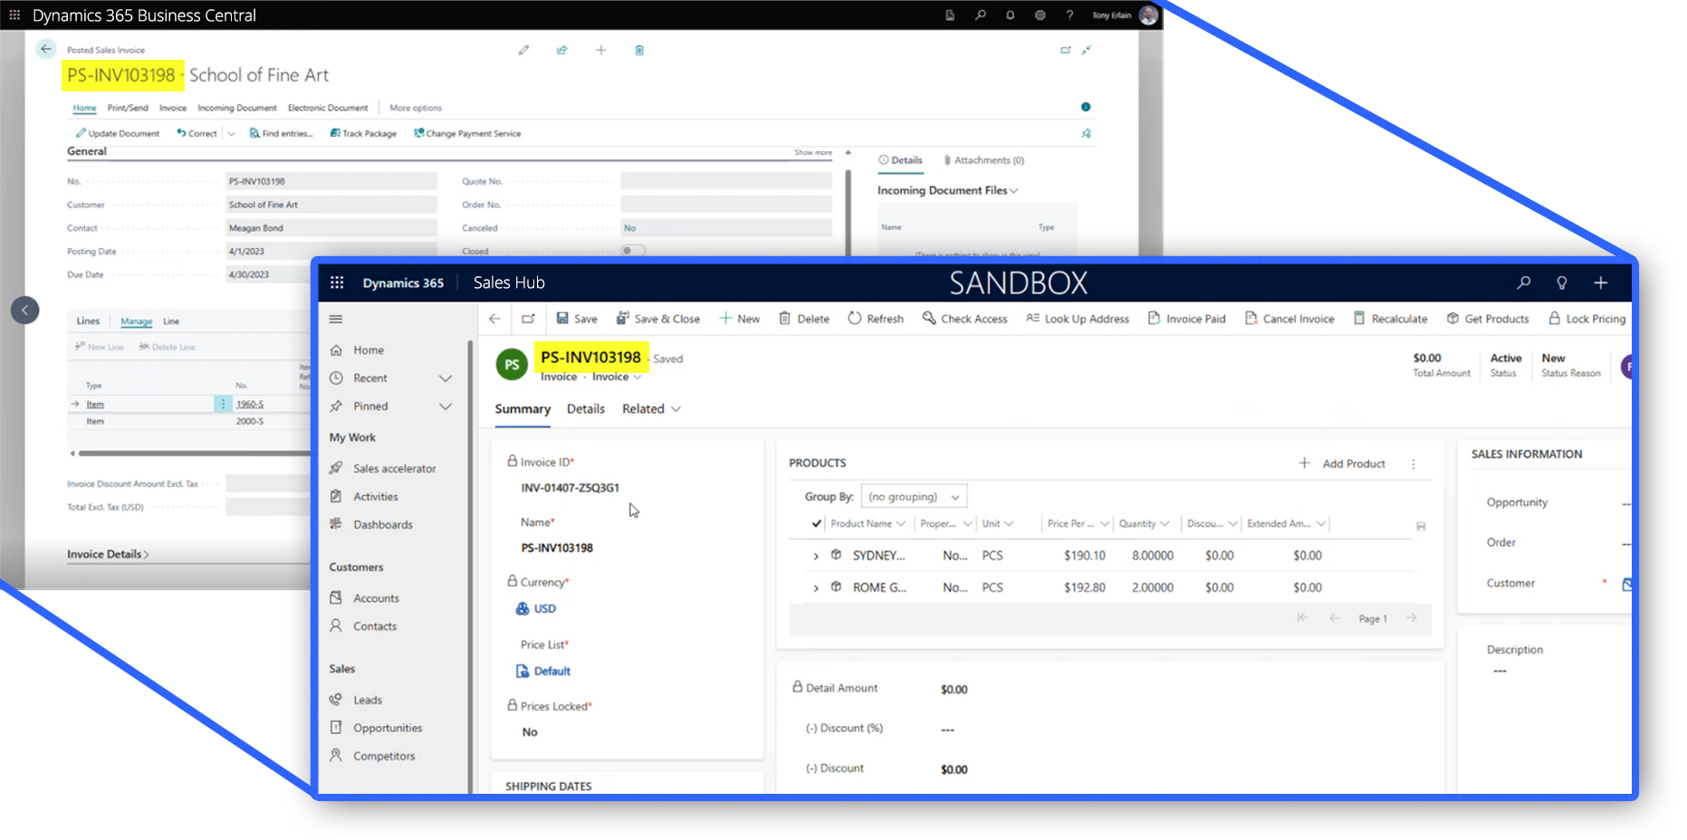Screen dimensions: 1687x840
Task: Click the share icon on posted invoice
Action: 562,50
